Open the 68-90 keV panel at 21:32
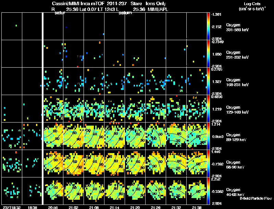Screen dimensions: 274x209 pos(176,164)
